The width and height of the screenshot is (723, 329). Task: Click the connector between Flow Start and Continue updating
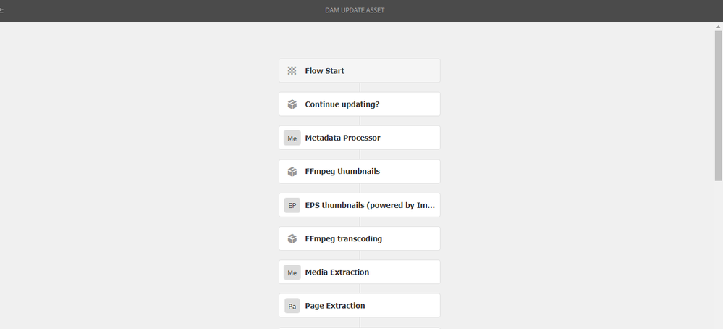click(360, 88)
